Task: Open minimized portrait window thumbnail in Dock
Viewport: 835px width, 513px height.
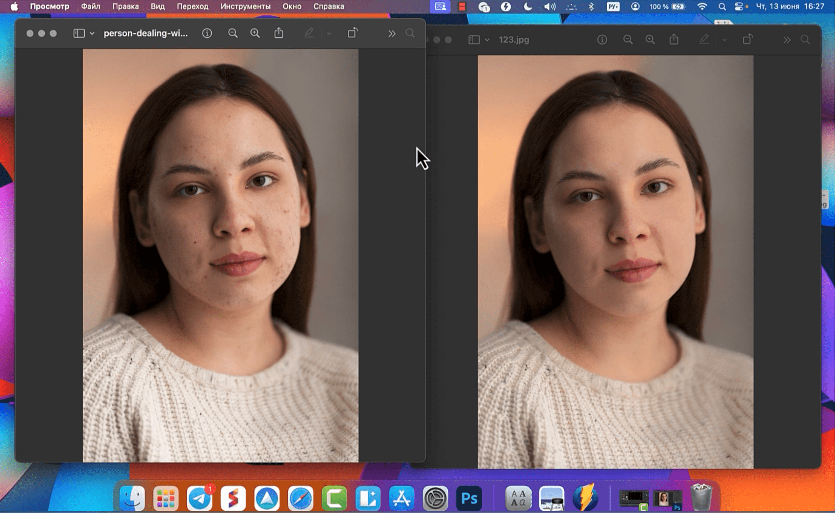Action: 668,499
